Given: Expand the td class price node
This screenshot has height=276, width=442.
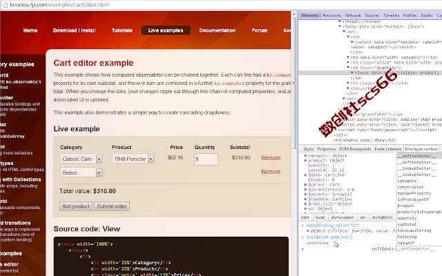Looking at the screenshot, I should (x=348, y=63).
